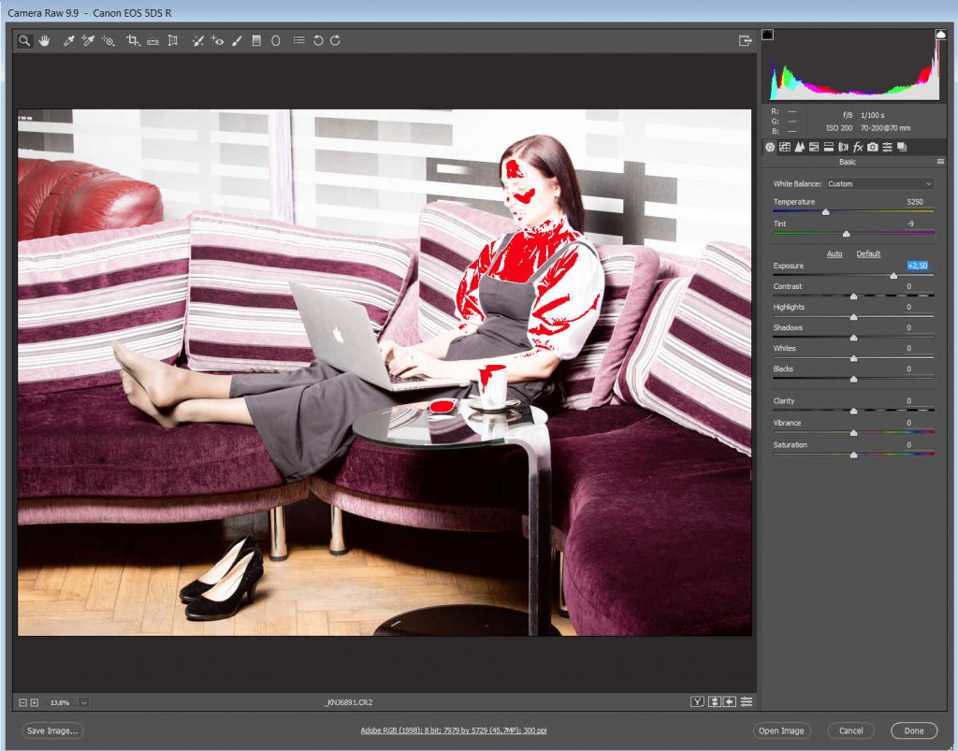
Task: Pick the White Balance eyedropper tool
Action: coord(68,41)
